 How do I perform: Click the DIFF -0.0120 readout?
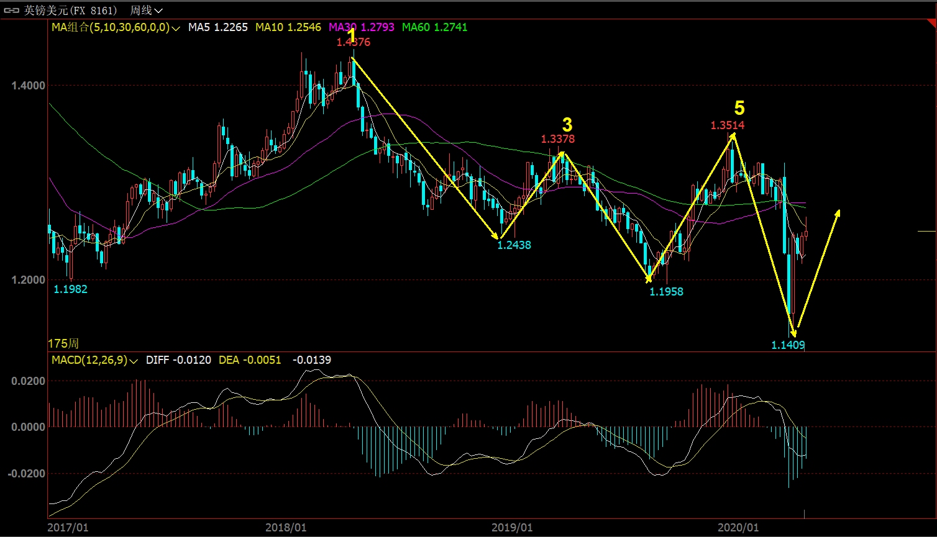click(178, 360)
